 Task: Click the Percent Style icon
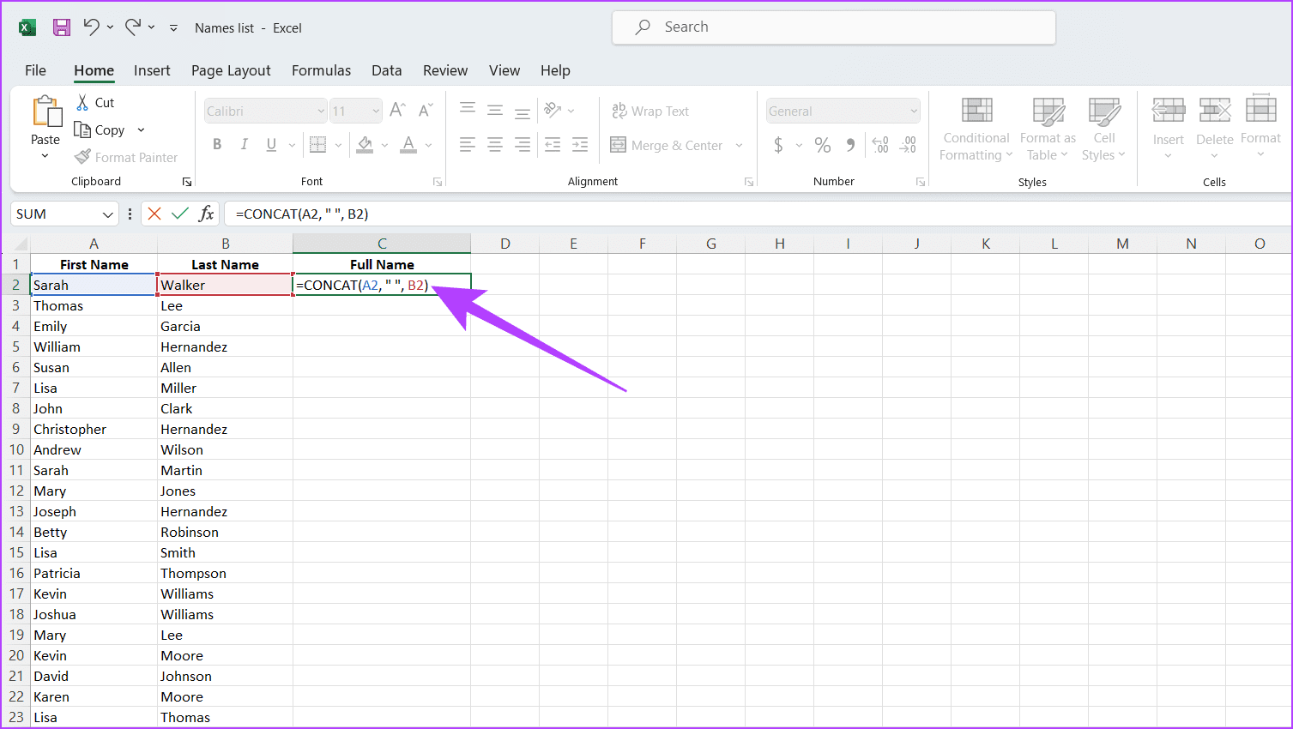(823, 145)
